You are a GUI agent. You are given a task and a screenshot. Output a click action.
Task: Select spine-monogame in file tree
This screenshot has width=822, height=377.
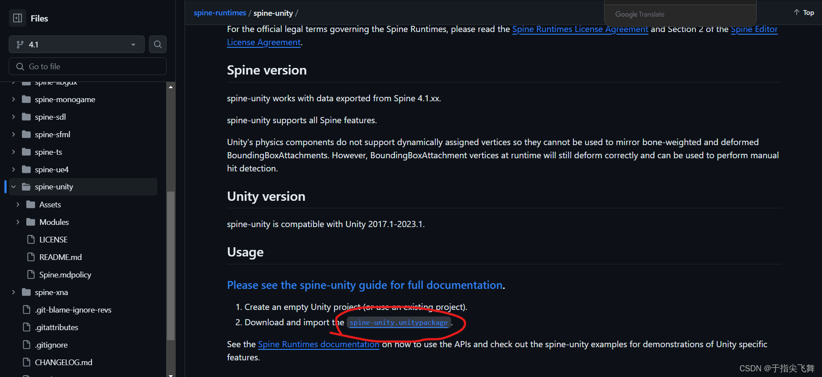(65, 100)
